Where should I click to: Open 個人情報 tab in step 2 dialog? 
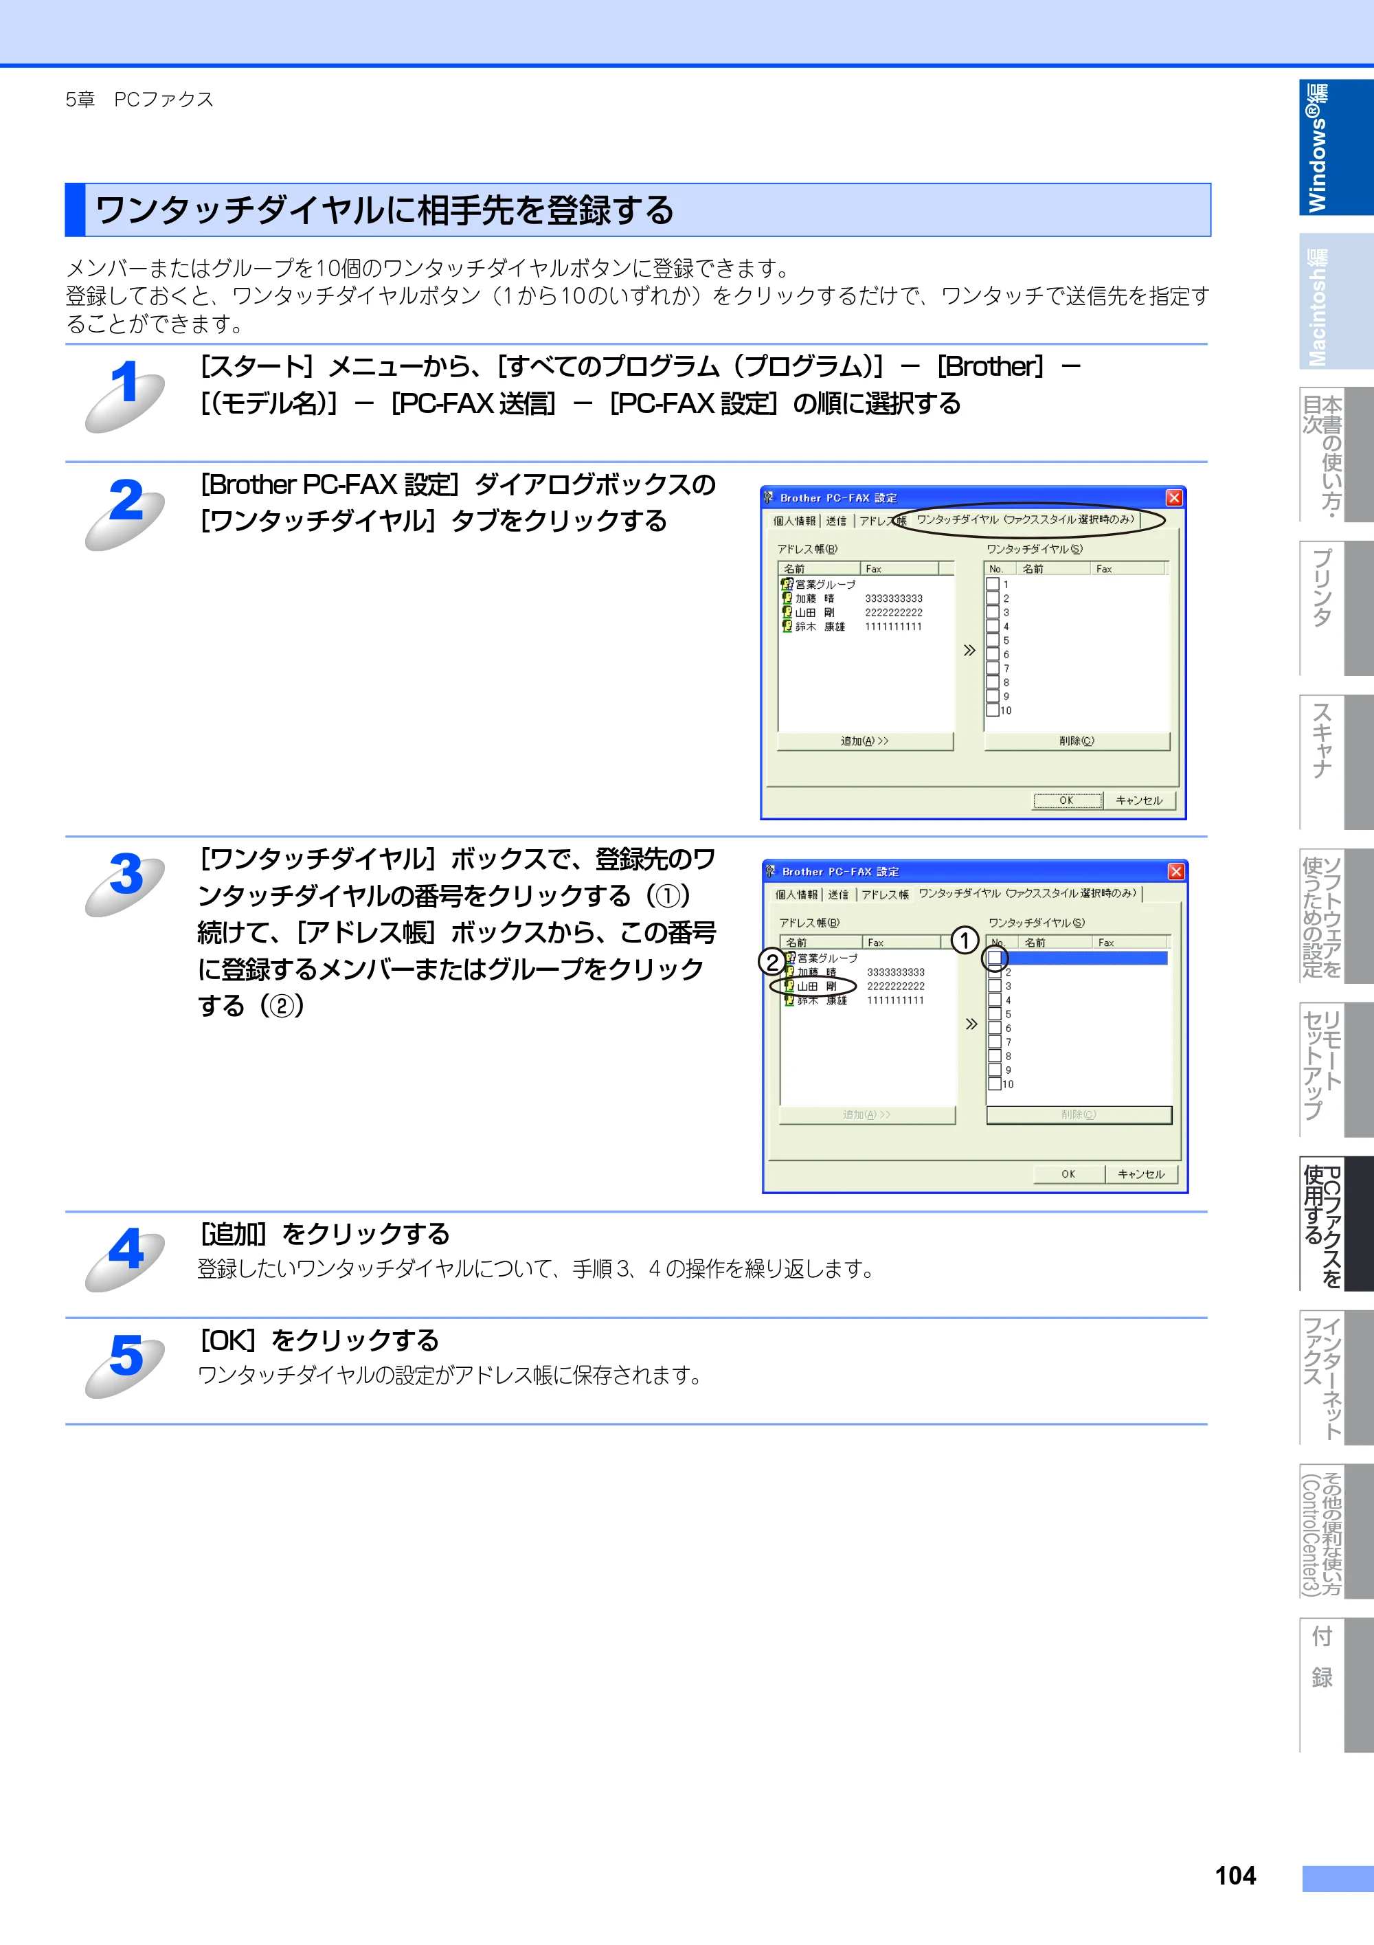pyautogui.click(x=793, y=521)
